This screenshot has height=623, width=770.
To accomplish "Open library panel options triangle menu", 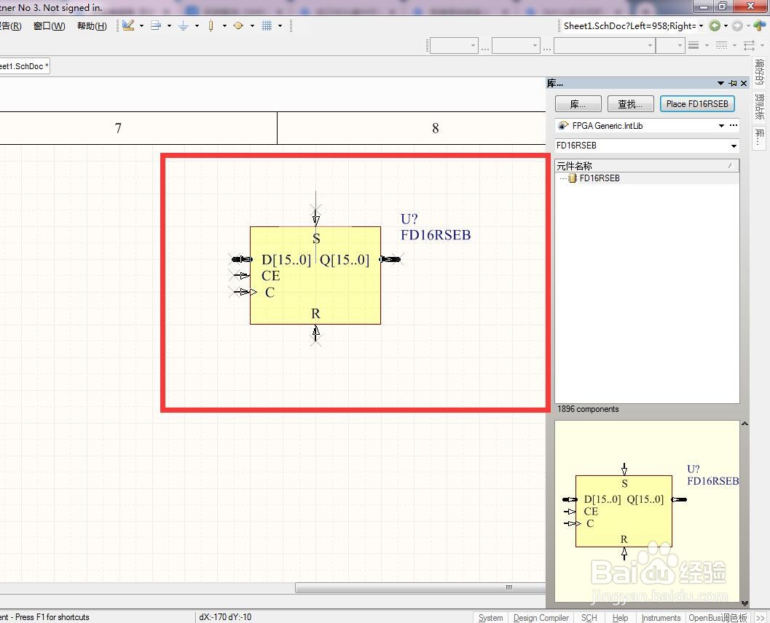I will click(720, 84).
